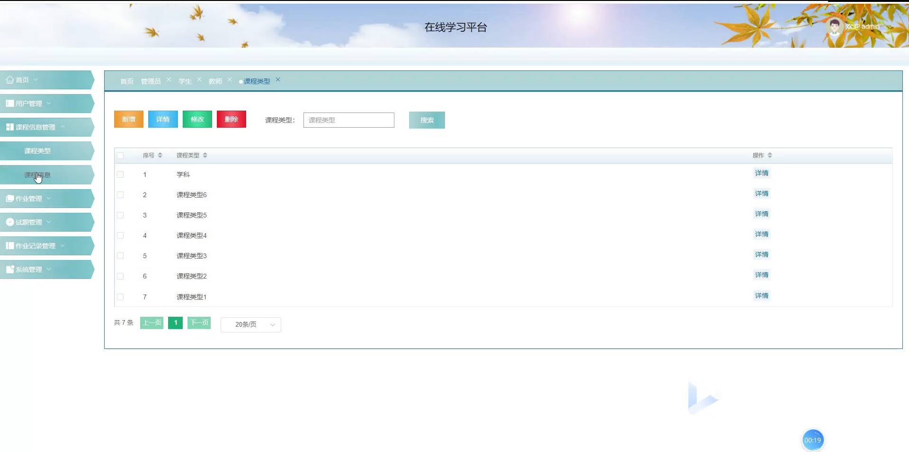Viewport: 909px width, 452px height.
Task: Click the blue 详情 toolbar button
Action: pyautogui.click(x=163, y=119)
